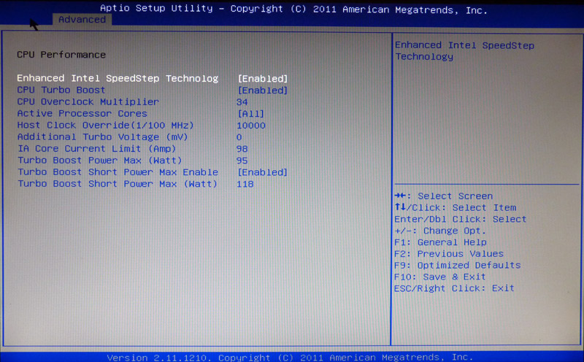
Task: Change CPU Turbo Boost [Enabled] value
Action: coord(263,90)
